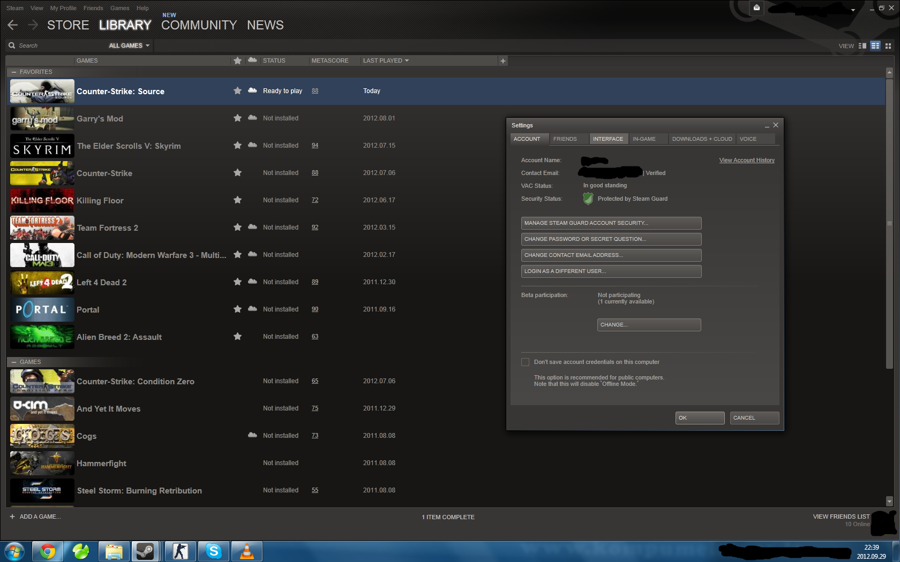Click the library vertical scrollbar

pyautogui.click(x=889, y=225)
